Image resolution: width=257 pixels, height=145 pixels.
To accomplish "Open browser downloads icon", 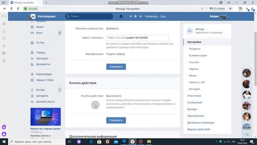I will [253, 9].
